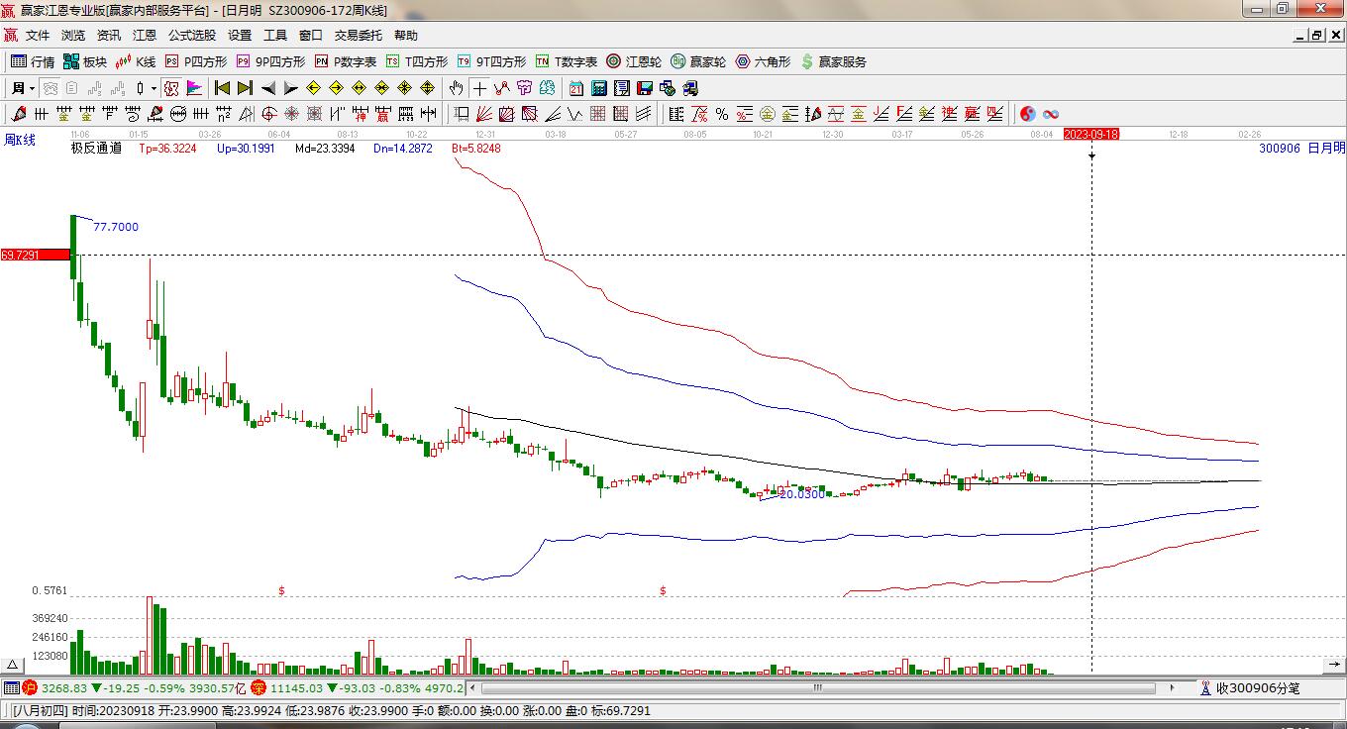Click the calculator icon in toolbar
The height and width of the screenshot is (729, 1347).
coord(598,88)
